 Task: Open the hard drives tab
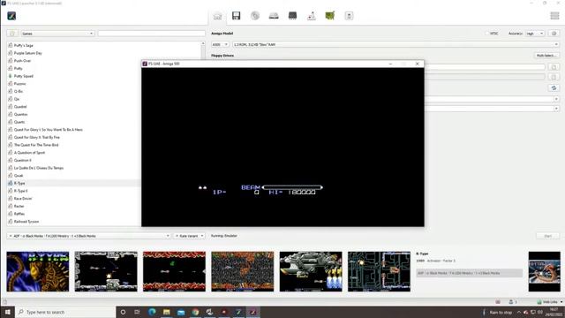point(274,16)
